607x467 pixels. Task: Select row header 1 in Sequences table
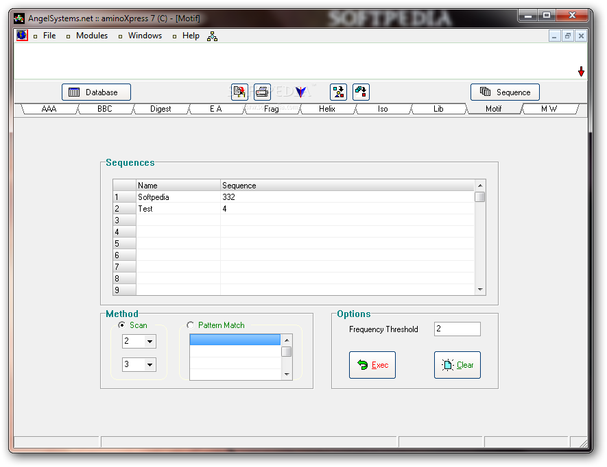pyautogui.click(x=124, y=197)
